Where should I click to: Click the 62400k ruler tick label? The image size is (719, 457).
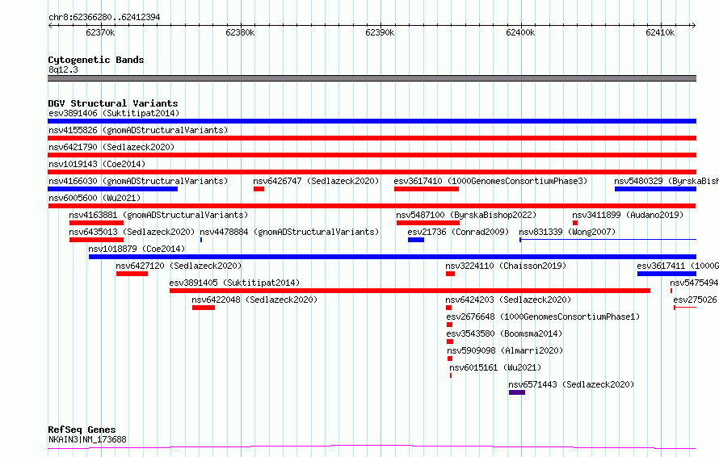click(x=520, y=32)
